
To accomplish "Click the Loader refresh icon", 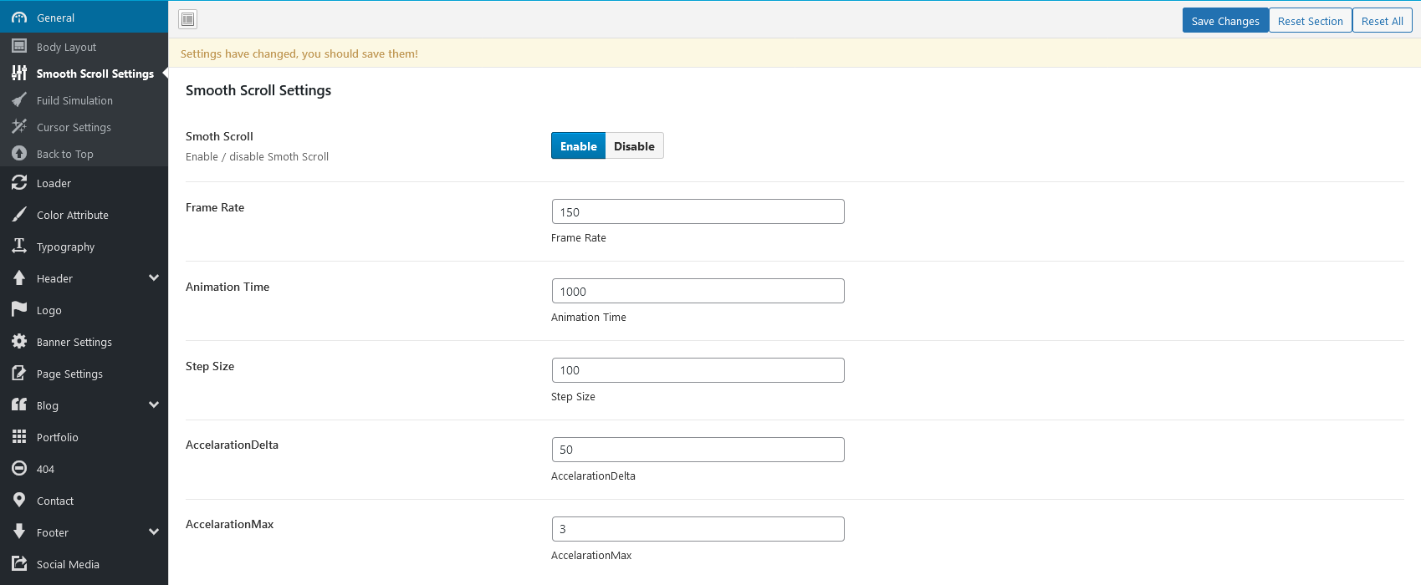I will (x=19, y=182).
